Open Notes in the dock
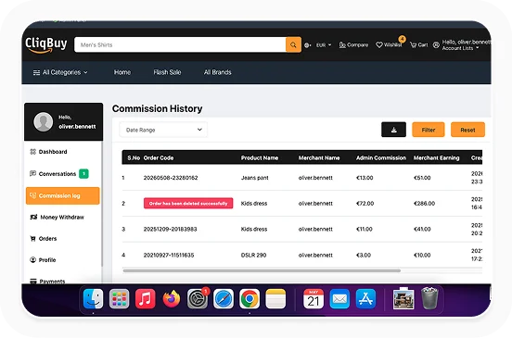 click(275, 298)
